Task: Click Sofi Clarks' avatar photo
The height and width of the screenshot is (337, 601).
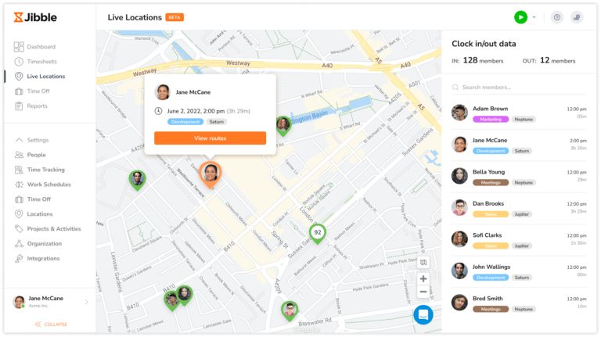Action: pos(459,239)
